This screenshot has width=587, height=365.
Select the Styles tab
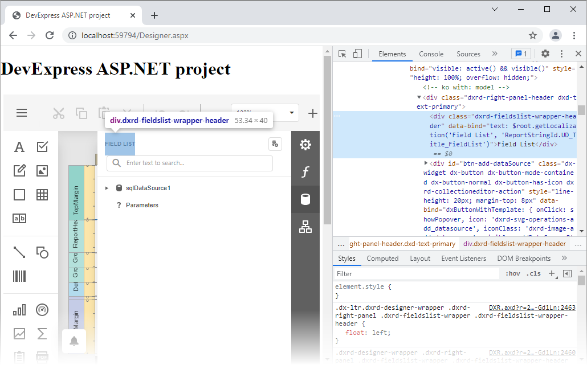[347, 259]
